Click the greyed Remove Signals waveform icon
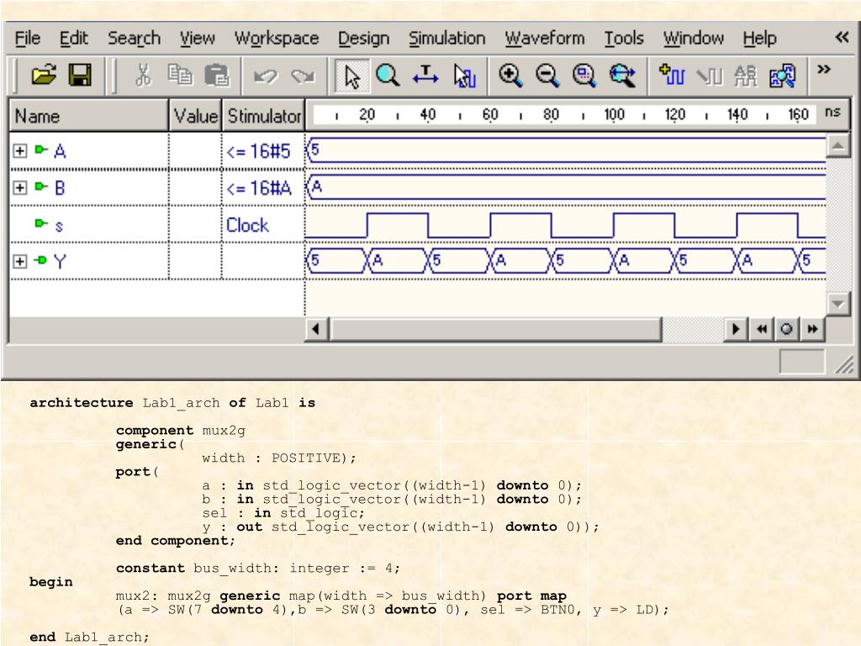 click(x=709, y=76)
